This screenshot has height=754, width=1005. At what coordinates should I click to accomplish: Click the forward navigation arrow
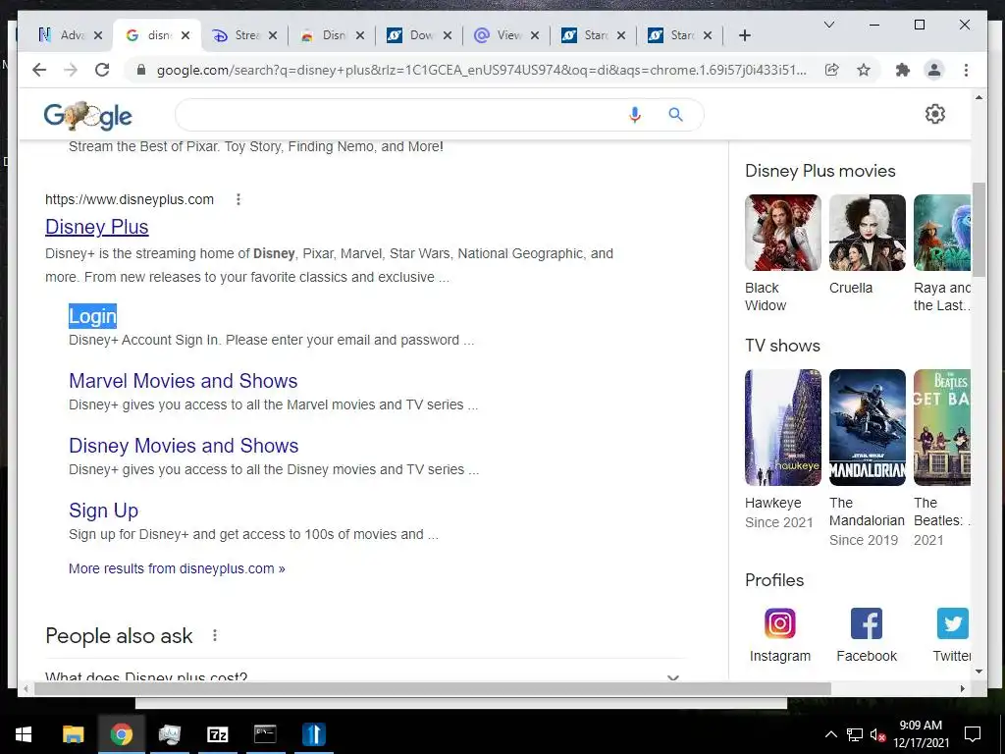[x=71, y=70]
